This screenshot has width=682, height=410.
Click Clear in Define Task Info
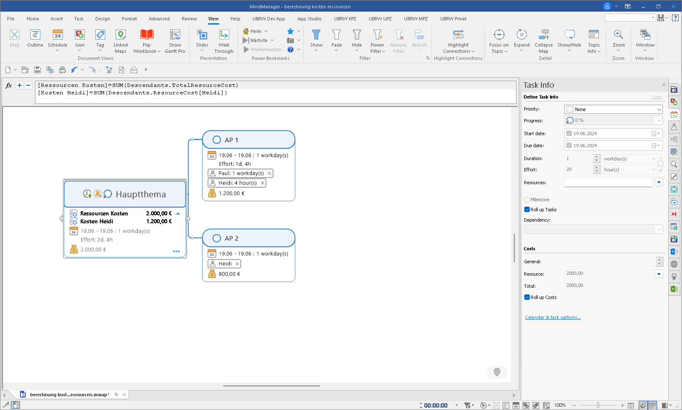pyautogui.click(x=656, y=97)
